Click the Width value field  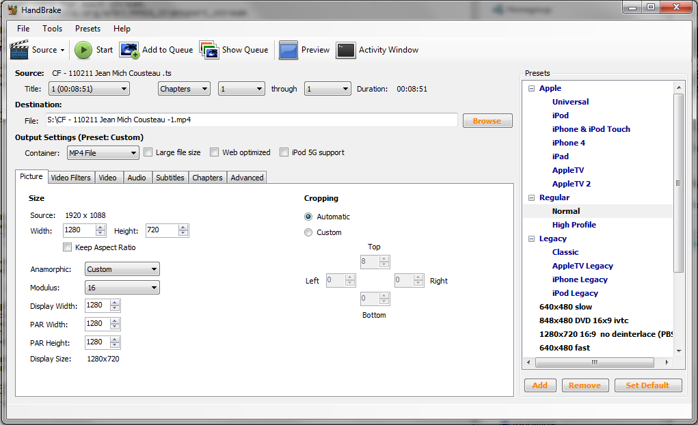click(x=79, y=230)
